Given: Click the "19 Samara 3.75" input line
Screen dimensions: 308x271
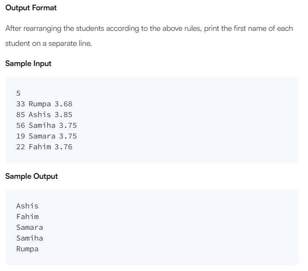Looking at the screenshot, I should 46,136.
